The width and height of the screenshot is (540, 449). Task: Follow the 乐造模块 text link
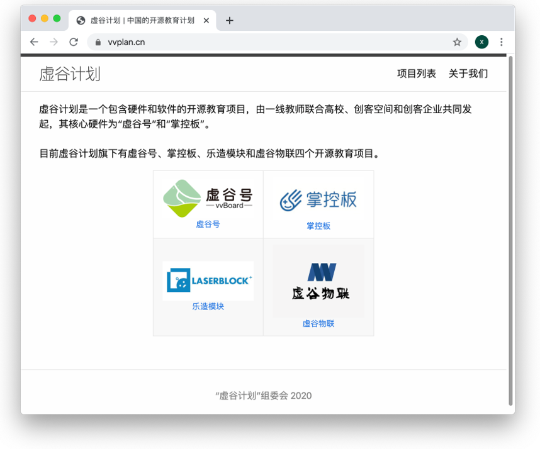click(208, 307)
